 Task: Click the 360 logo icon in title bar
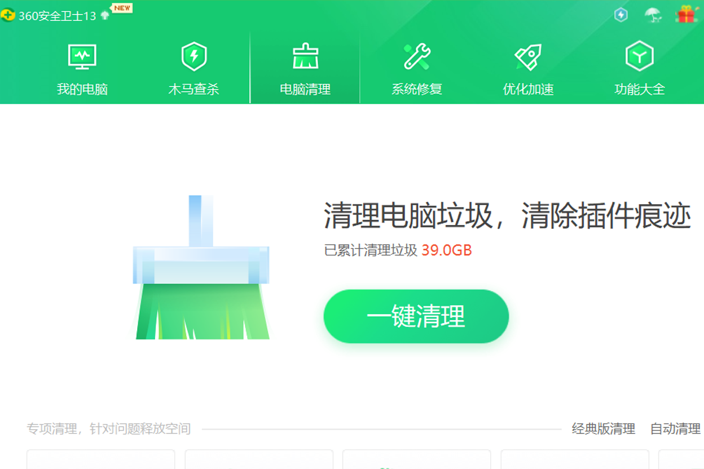8,15
